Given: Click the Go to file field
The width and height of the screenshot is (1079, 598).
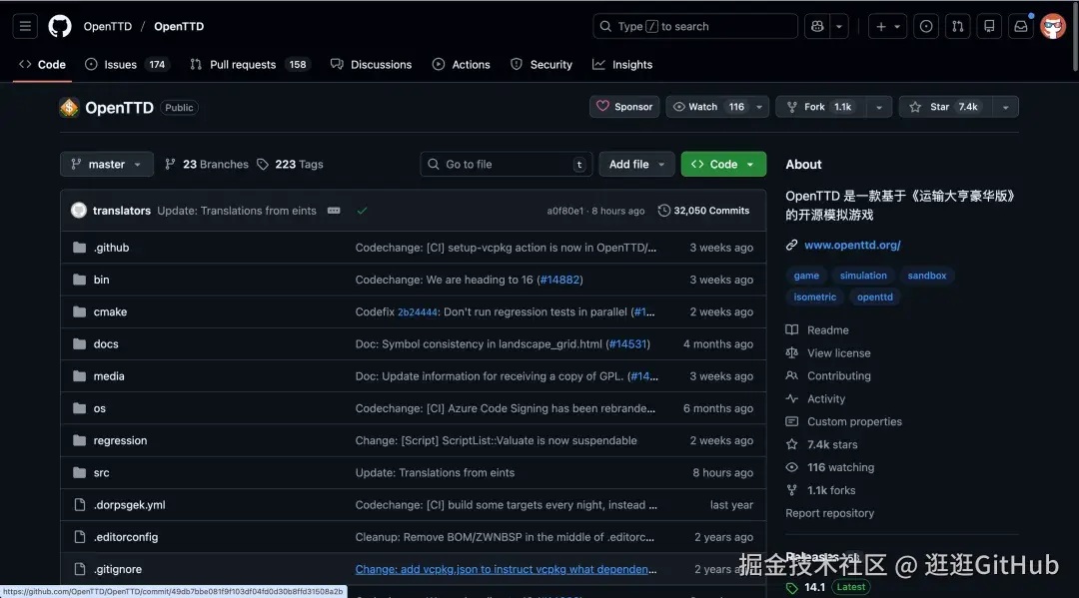Looking at the screenshot, I should point(506,165).
